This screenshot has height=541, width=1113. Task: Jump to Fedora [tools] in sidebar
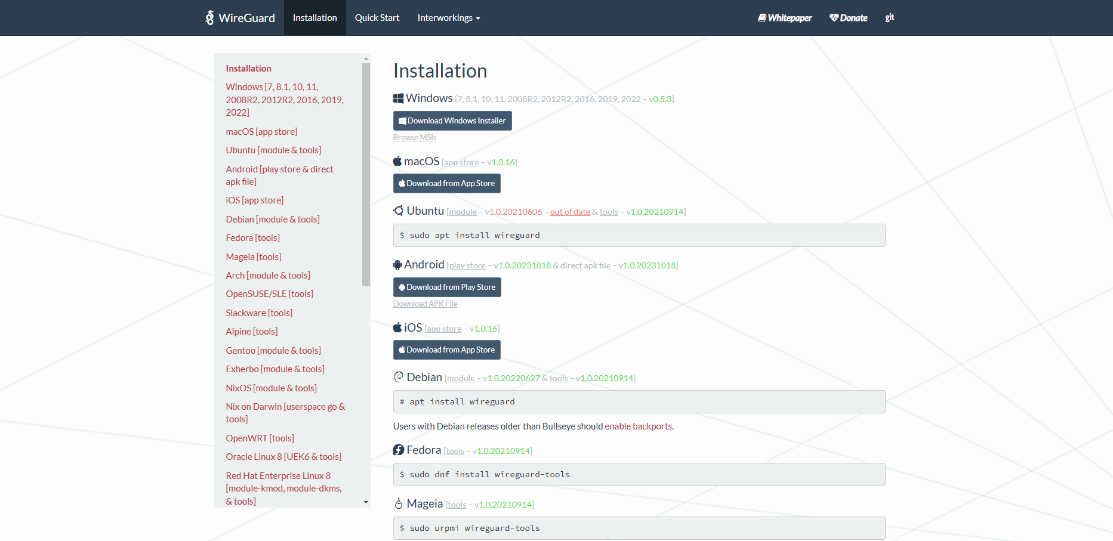[x=252, y=238]
